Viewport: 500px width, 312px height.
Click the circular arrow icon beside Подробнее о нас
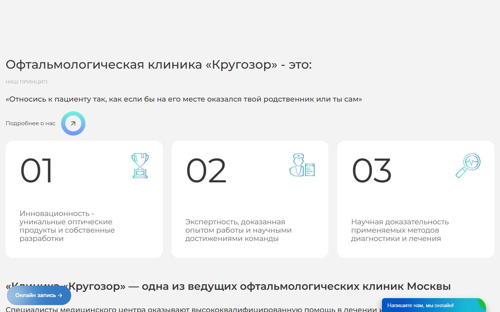73,123
